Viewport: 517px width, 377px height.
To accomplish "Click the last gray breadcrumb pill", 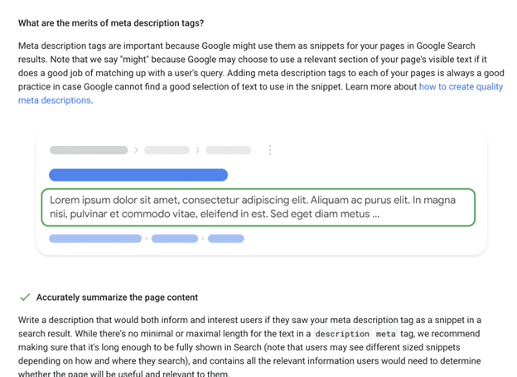I will pyautogui.click(x=228, y=150).
